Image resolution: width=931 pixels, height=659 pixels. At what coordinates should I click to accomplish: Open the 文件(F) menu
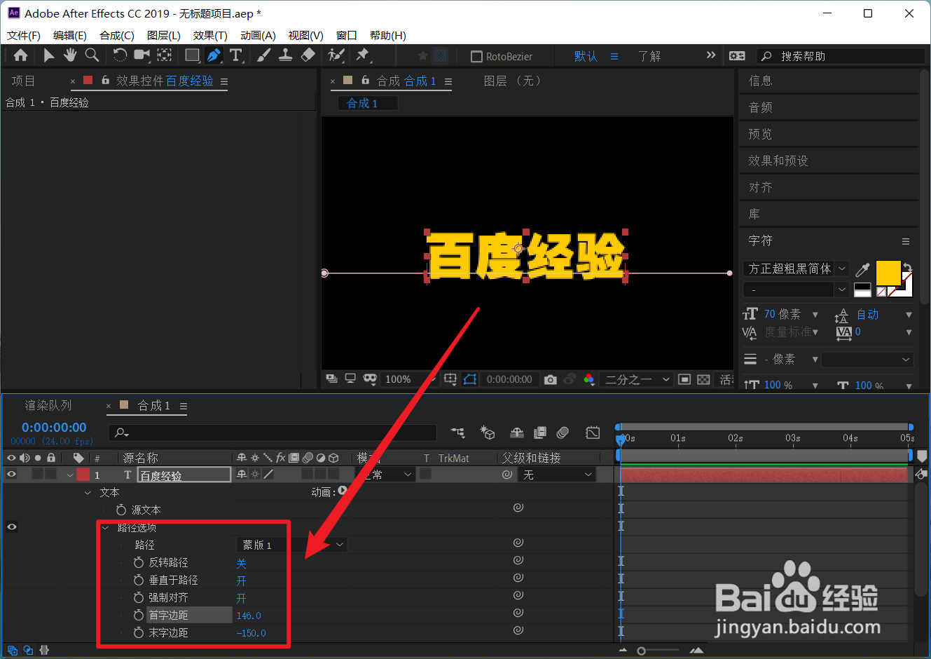(24, 35)
